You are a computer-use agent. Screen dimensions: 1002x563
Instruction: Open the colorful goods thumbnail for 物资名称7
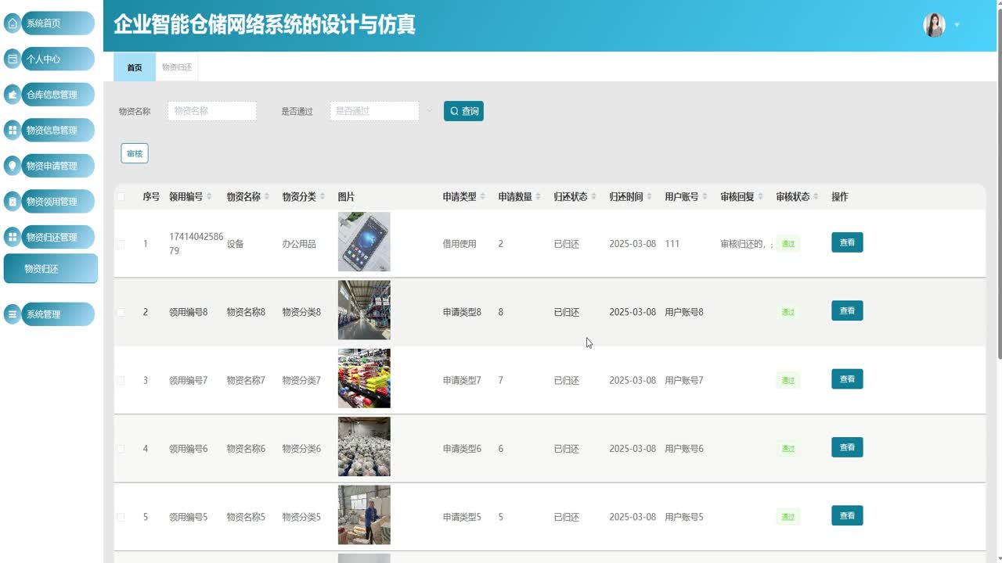[364, 378]
